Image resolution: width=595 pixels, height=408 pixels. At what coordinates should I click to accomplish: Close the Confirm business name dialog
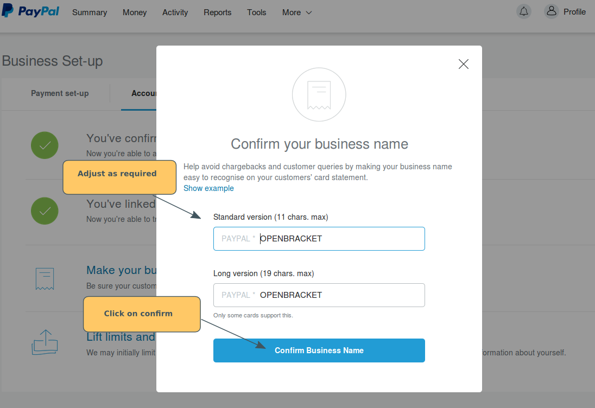click(x=463, y=64)
